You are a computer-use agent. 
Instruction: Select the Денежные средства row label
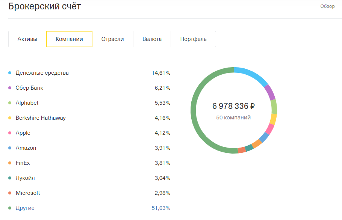[x=42, y=73]
